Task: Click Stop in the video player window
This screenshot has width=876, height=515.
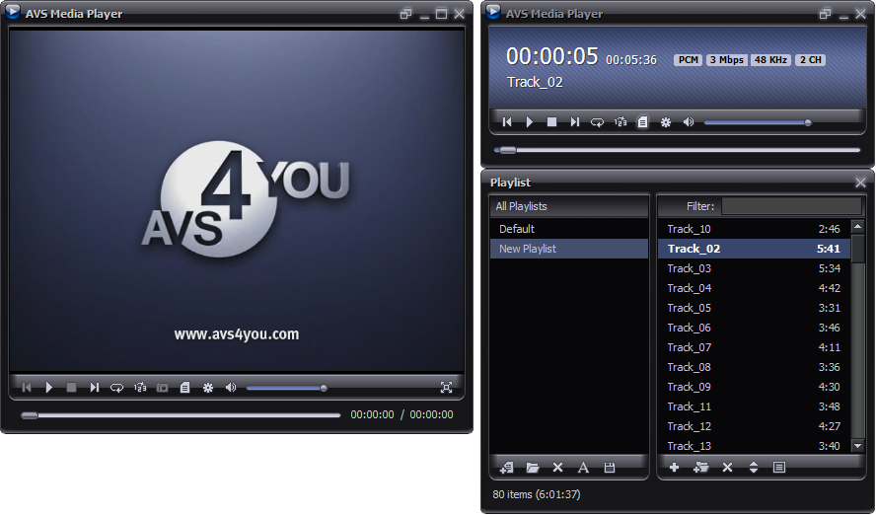Action: click(71, 387)
